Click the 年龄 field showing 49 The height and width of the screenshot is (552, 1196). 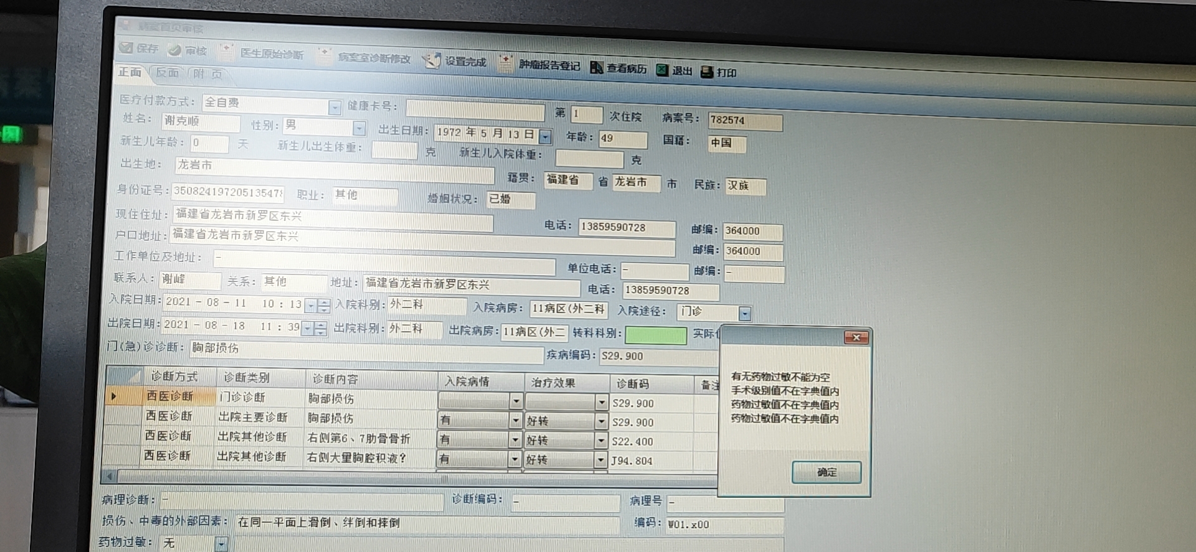[x=622, y=139]
